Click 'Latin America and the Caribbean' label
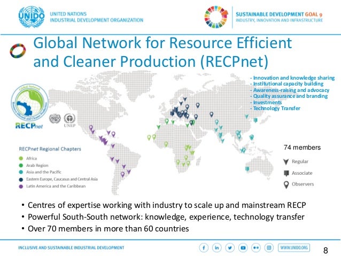 coord(56,186)
